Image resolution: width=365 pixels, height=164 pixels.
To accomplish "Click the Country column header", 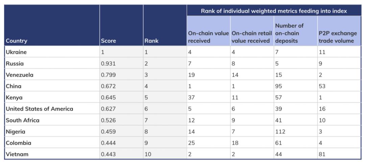I will [x=17, y=41].
